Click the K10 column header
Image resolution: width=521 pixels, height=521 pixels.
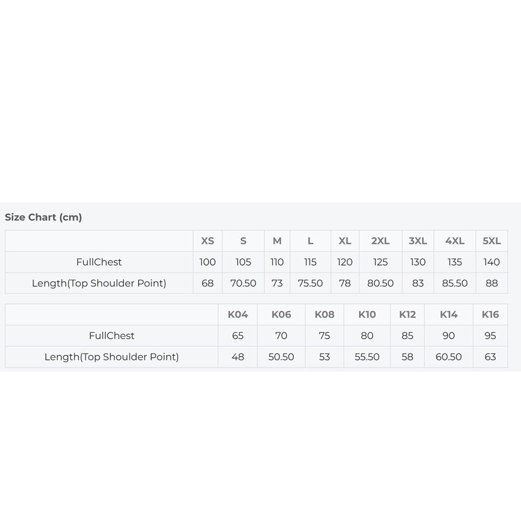[367, 314]
